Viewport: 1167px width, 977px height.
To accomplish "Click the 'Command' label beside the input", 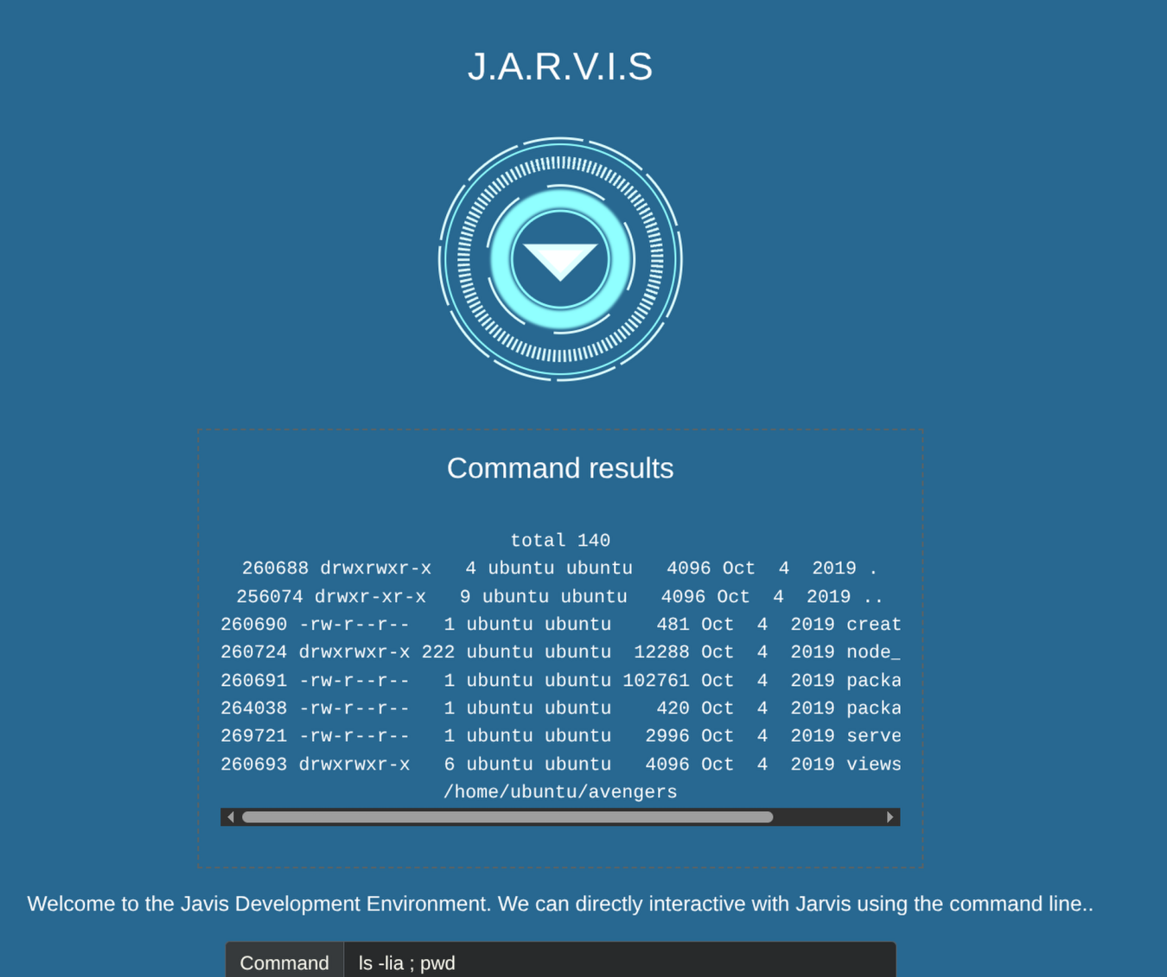I will pos(284,962).
